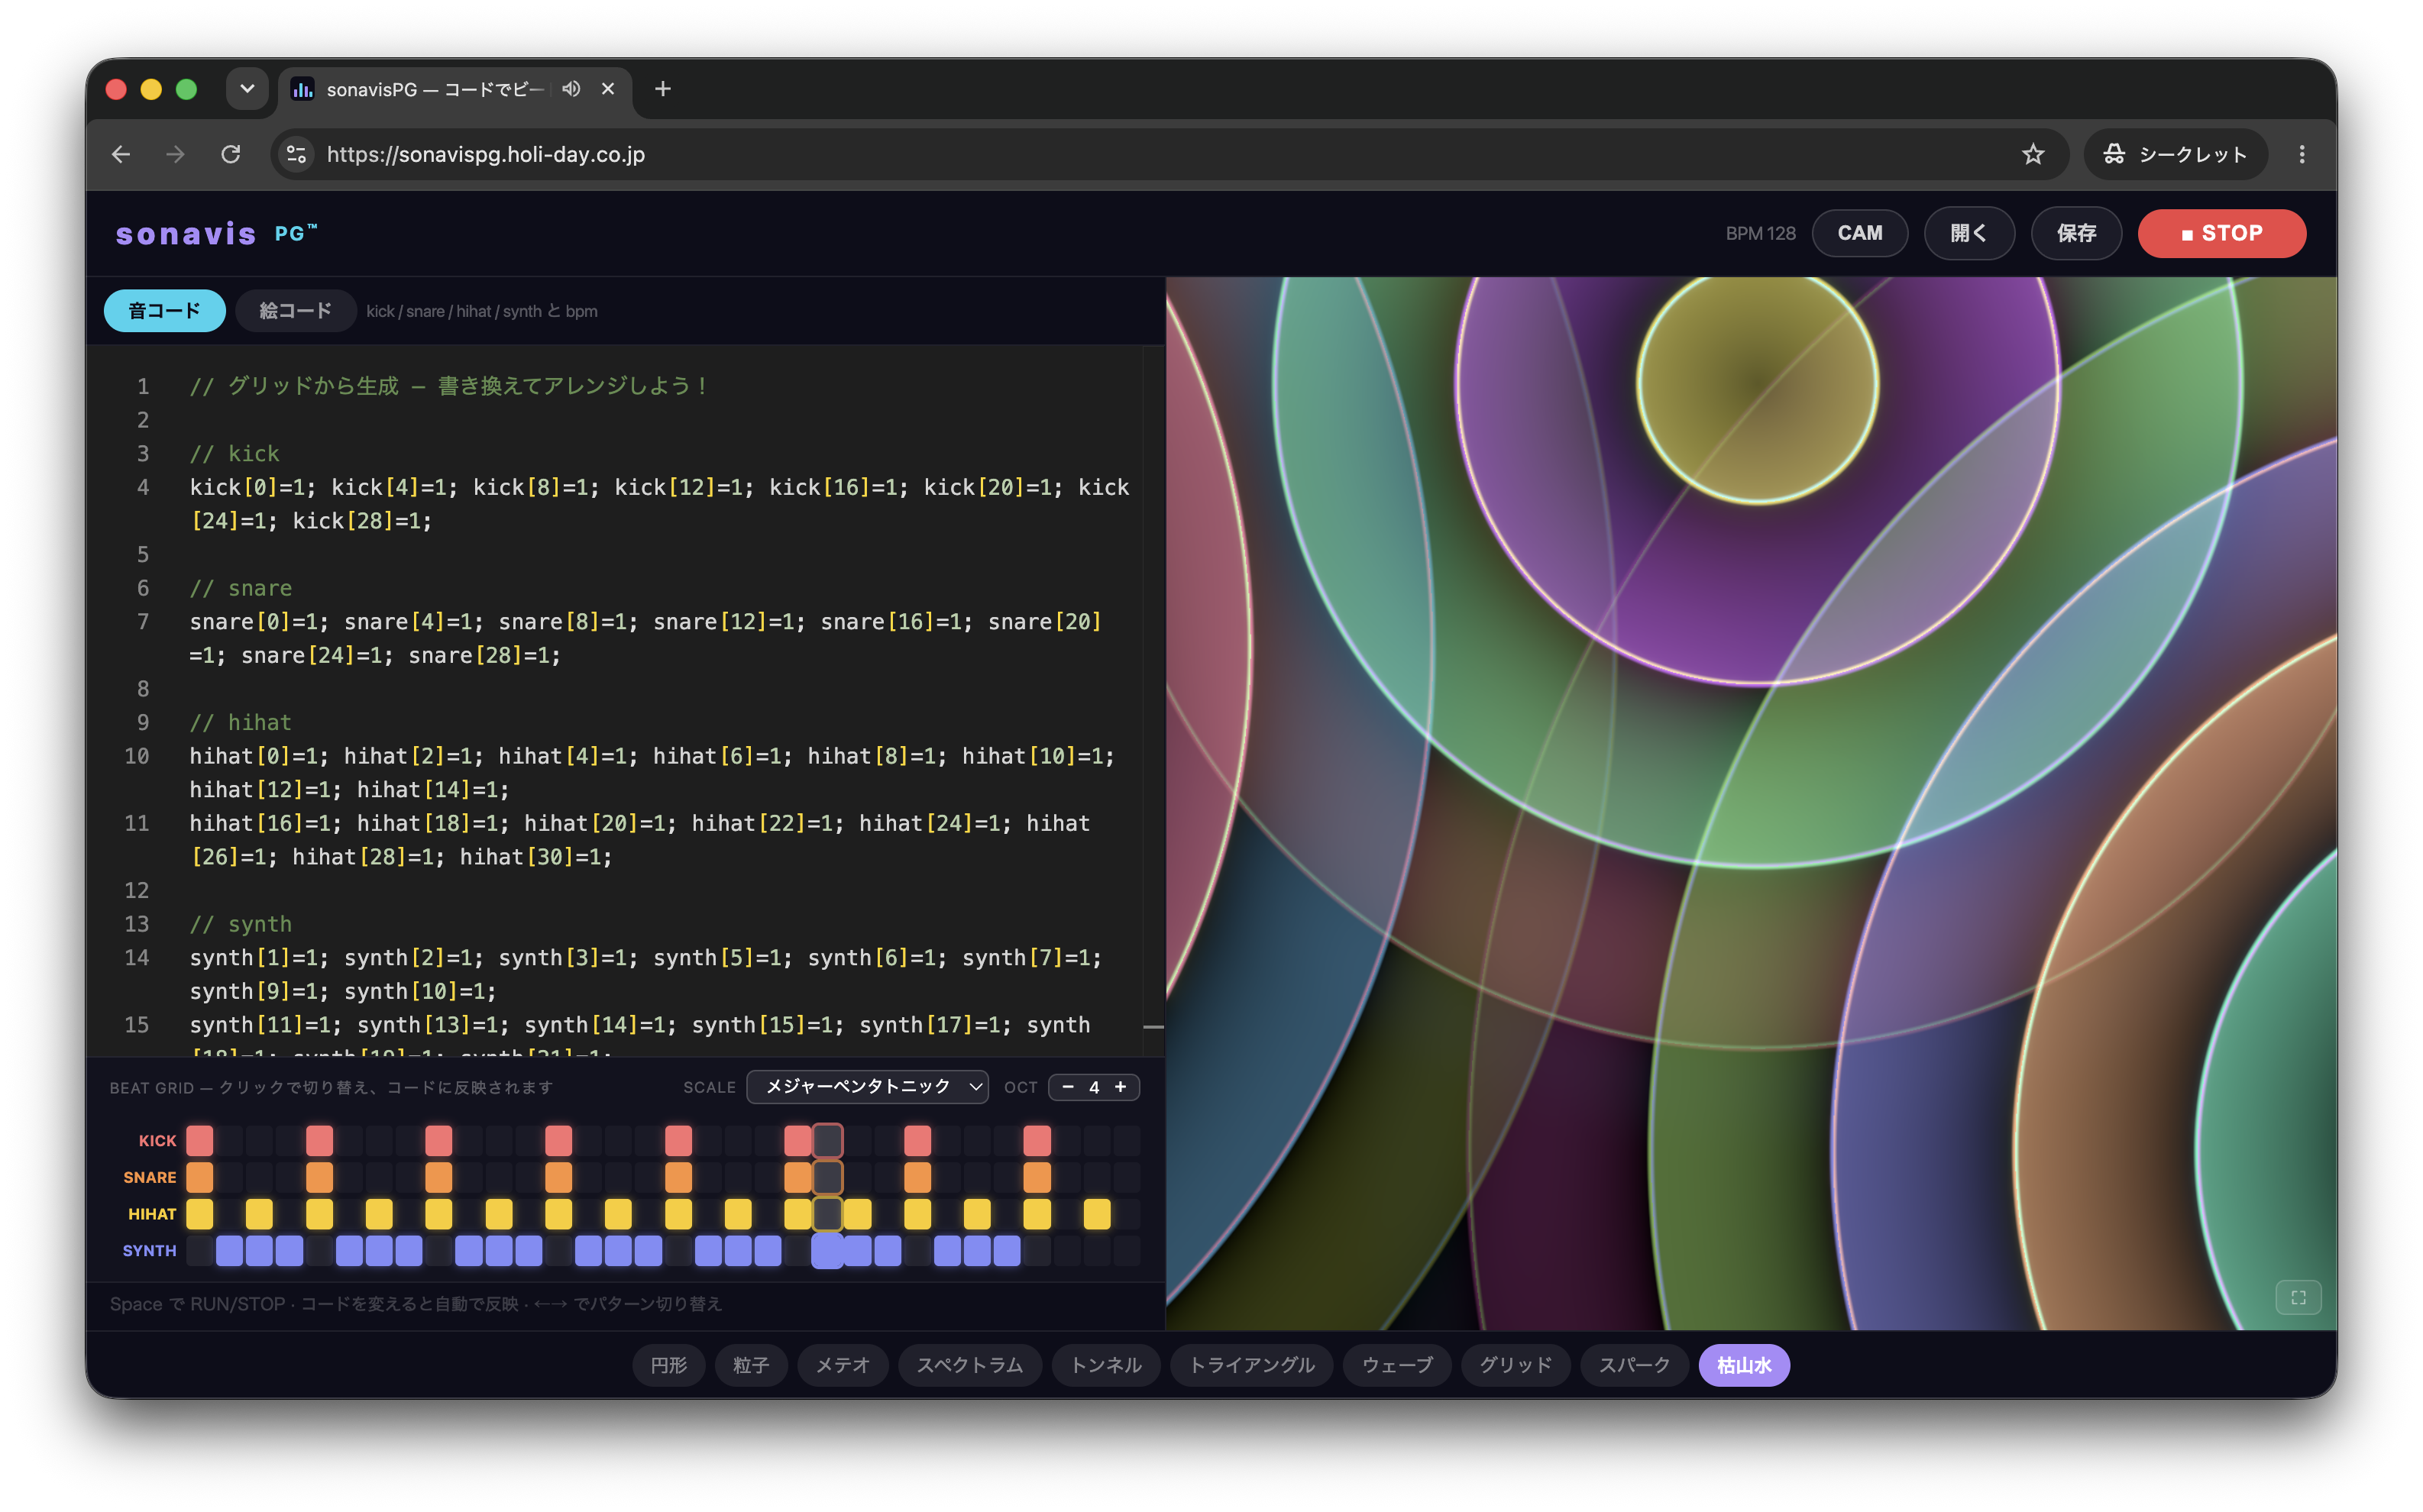Stop playback with the STOP button
The image size is (2423, 1512).
pos(2222,233)
